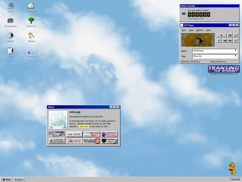Image resolution: width=242 pixels, height=182 pixels.
Task: Click the amku profile picture
Action: pos(58,120)
